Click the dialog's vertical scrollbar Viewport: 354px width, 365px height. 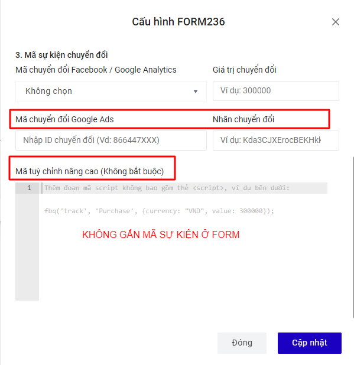[353, 237]
